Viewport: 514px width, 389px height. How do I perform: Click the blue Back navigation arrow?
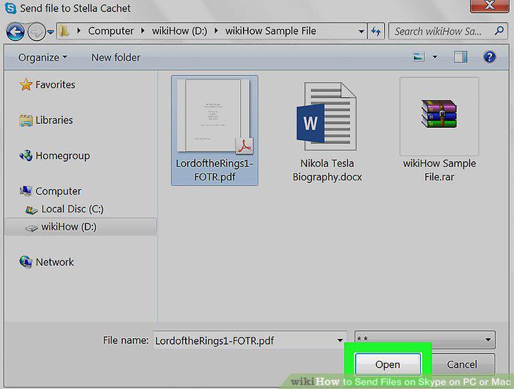[x=15, y=32]
